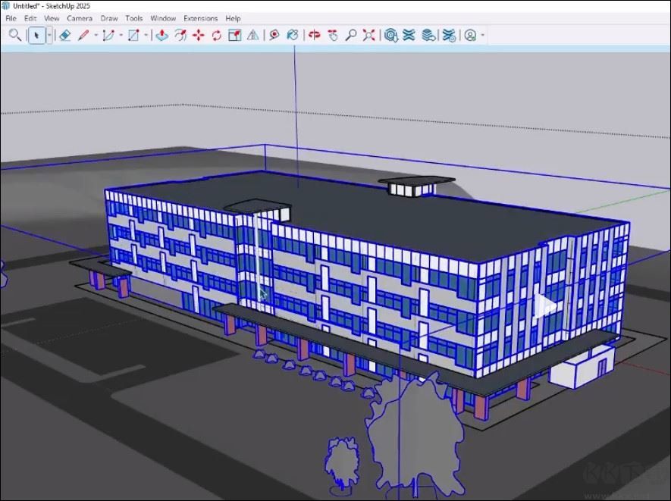Viewport: 671px width, 501px height.
Task: Pick the Scale tool
Action: (234, 35)
